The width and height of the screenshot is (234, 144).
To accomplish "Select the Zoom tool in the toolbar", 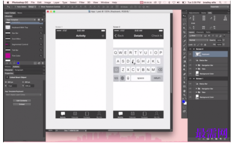I will 184,95.
